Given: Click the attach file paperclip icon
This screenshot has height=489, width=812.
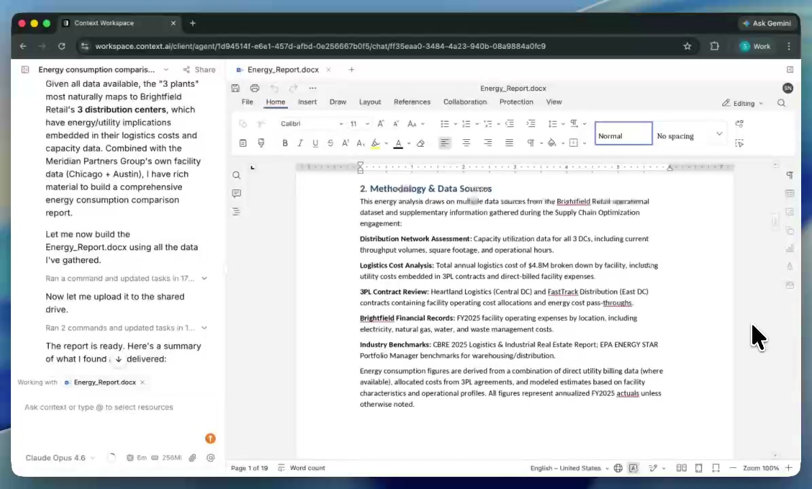Looking at the screenshot, I should (x=193, y=458).
